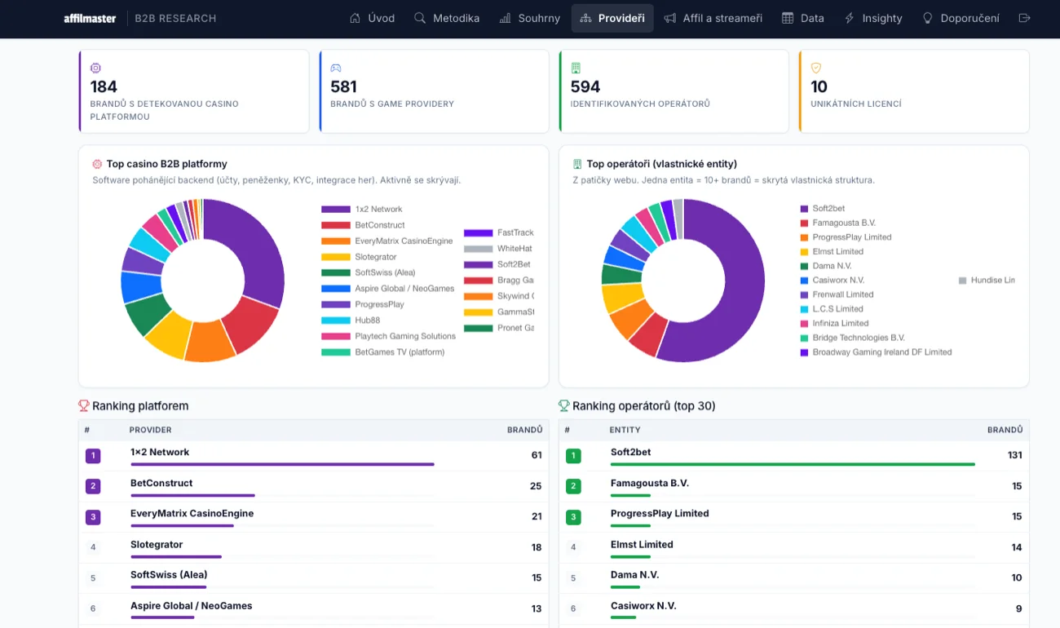
Task: Toggle Famagousta B.V. legend entry
Action: pos(838,223)
